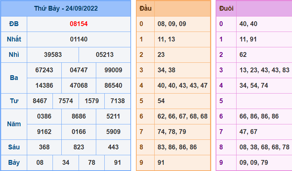Click the 'Nhì' row label

click(14, 55)
